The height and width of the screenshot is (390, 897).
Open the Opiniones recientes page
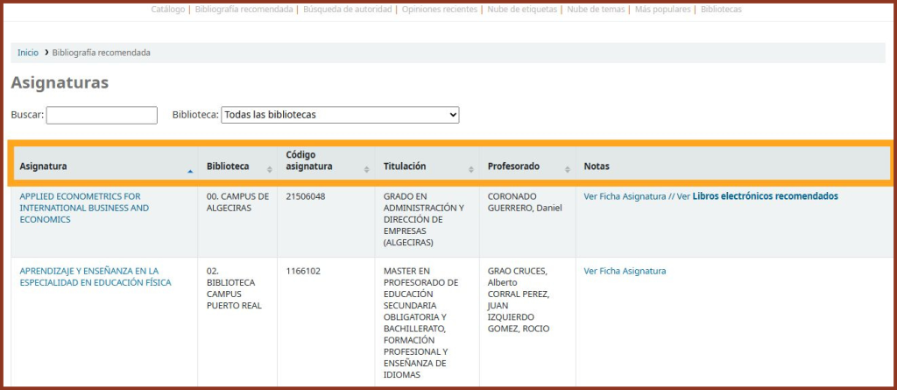(x=440, y=9)
